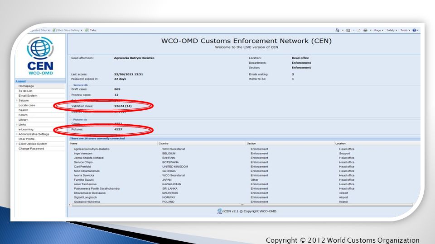435x244 pixels.
Task: Select user row Inge Verrezen
Action: click(83, 154)
